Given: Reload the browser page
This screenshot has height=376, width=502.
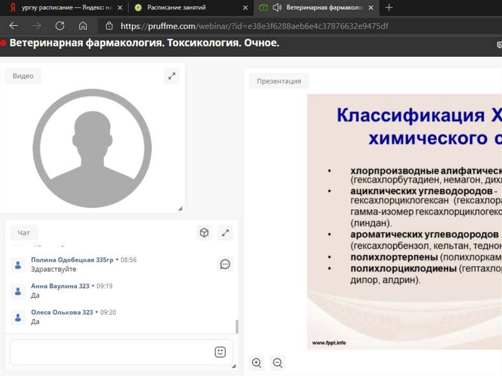Looking at the screenshot, I should [x=60, y=26].
